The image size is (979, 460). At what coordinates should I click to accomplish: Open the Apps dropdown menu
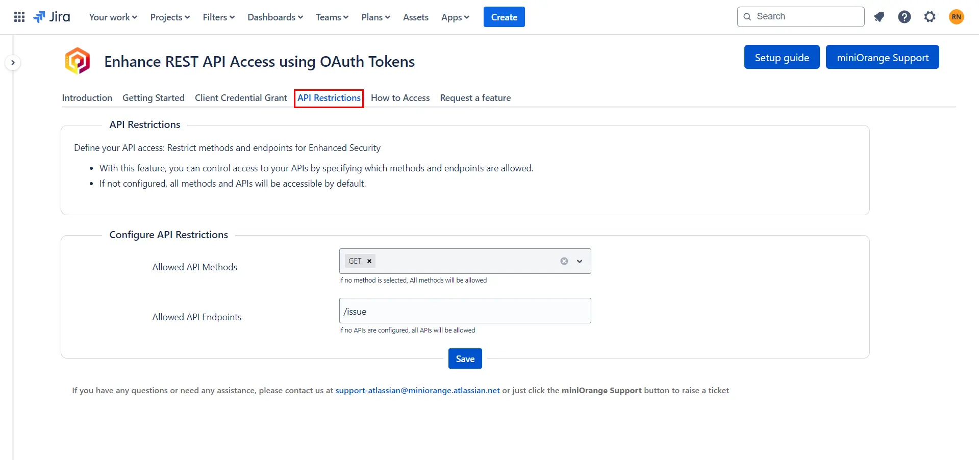pyautogui.click(x=456, y=17)
